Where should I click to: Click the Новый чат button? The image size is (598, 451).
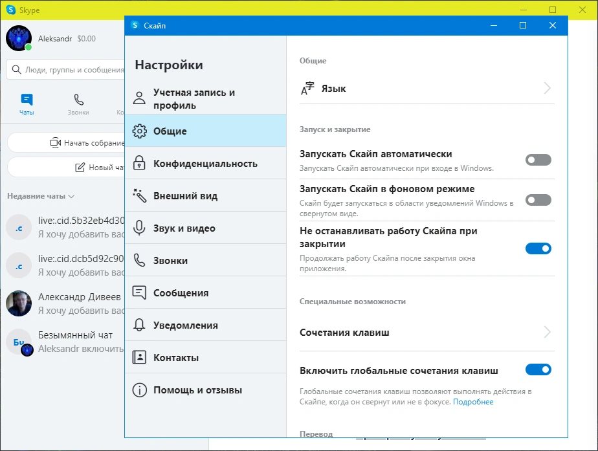click(x=66, y=167)
